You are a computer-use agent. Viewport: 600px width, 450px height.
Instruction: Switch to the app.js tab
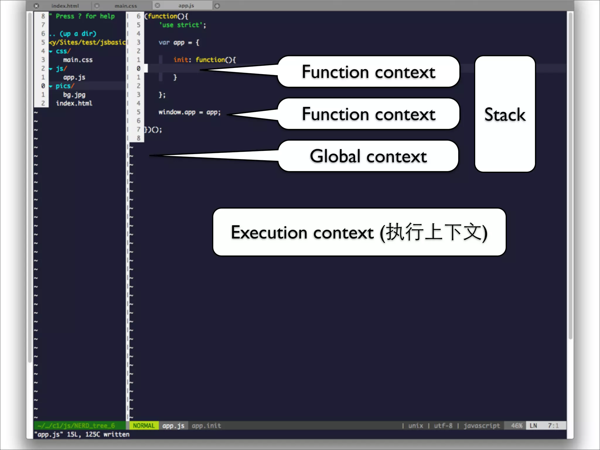[x=186, y=6]
